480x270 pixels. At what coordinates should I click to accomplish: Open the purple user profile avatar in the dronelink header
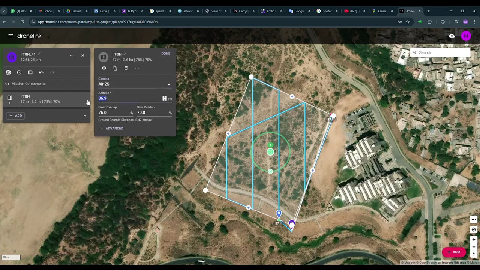466,36
